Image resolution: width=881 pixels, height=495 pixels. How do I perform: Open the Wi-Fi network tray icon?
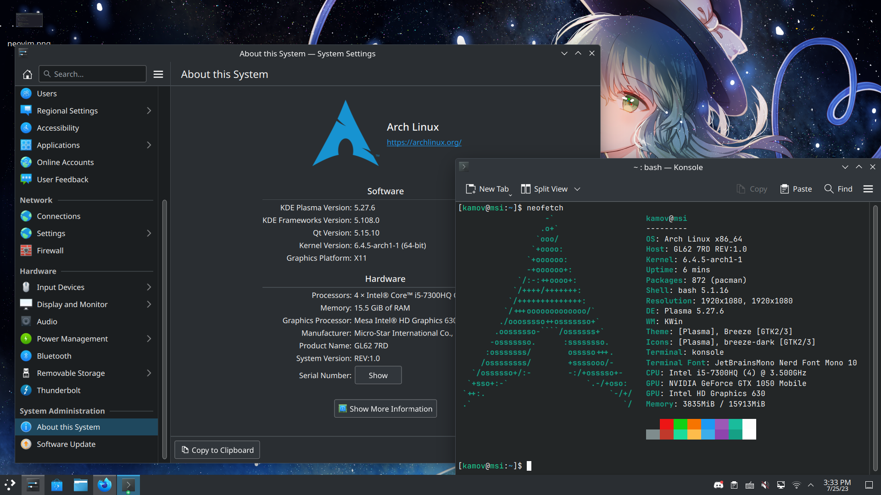click(x=797, y=485)
